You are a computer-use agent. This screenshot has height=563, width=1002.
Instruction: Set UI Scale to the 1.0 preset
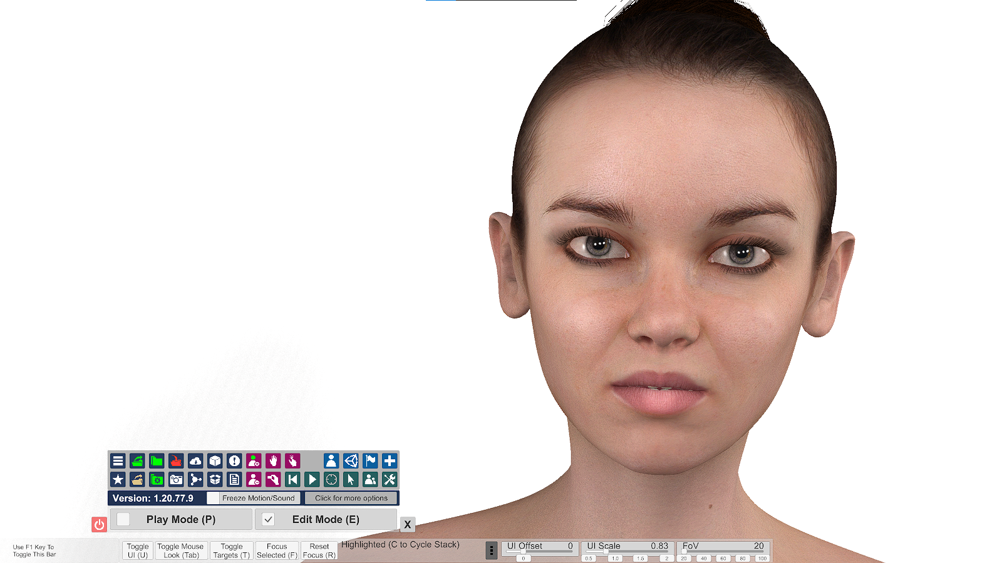[615, 559]
